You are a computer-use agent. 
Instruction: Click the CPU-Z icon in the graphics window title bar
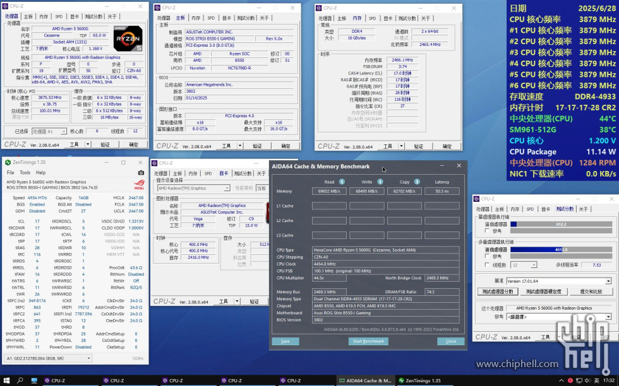pyautogui.click(x=154, y=163)
